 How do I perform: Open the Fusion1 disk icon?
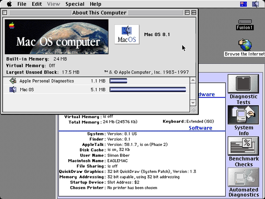244,22
